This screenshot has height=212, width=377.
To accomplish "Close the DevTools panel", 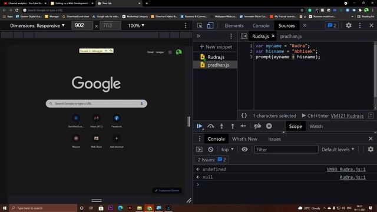I will tap(371, 25).
